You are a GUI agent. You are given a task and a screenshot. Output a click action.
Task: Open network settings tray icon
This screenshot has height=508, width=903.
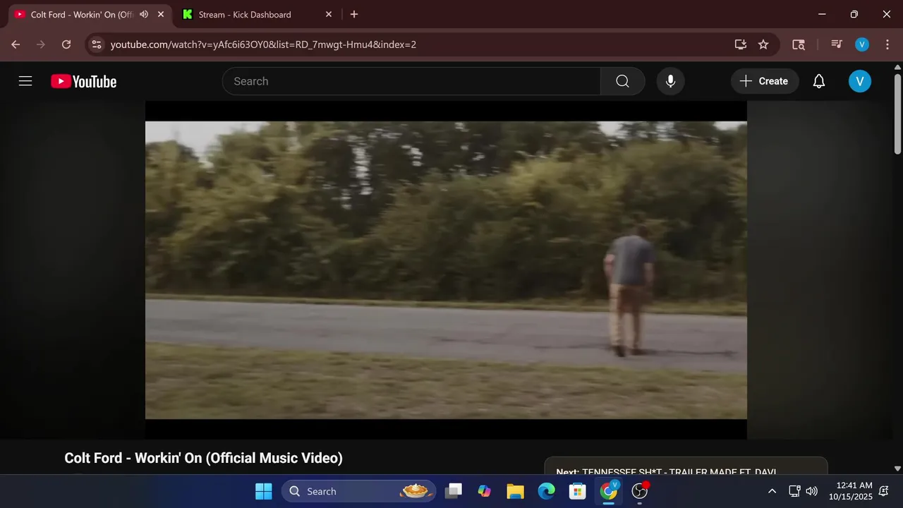pos(794,491)
